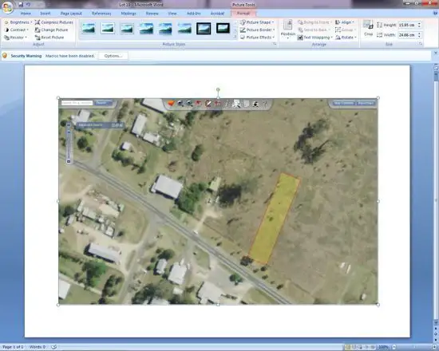Open the Contrast dropdown

point(17,30)
